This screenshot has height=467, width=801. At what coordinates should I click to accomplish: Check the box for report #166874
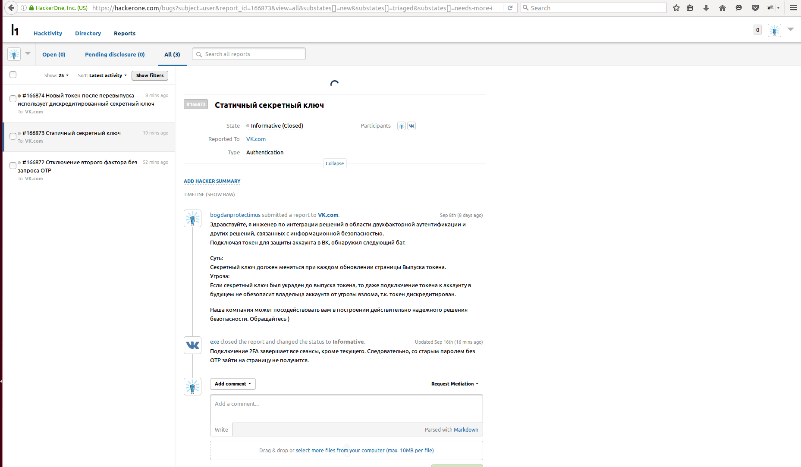point(13,99)
